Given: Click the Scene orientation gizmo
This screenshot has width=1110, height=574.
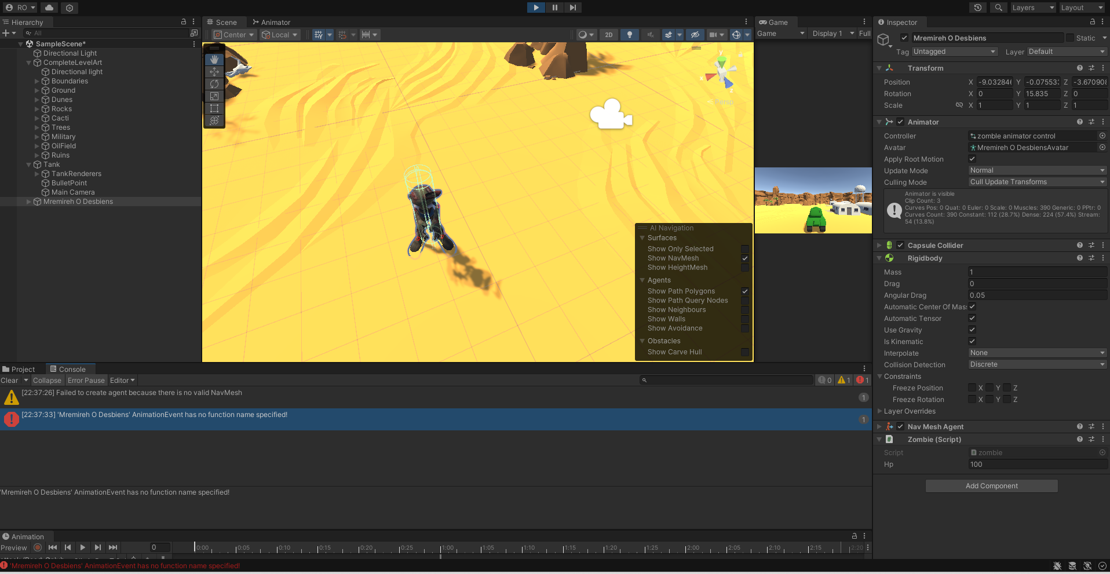Looking at the screenshot, I should [721, 72].
